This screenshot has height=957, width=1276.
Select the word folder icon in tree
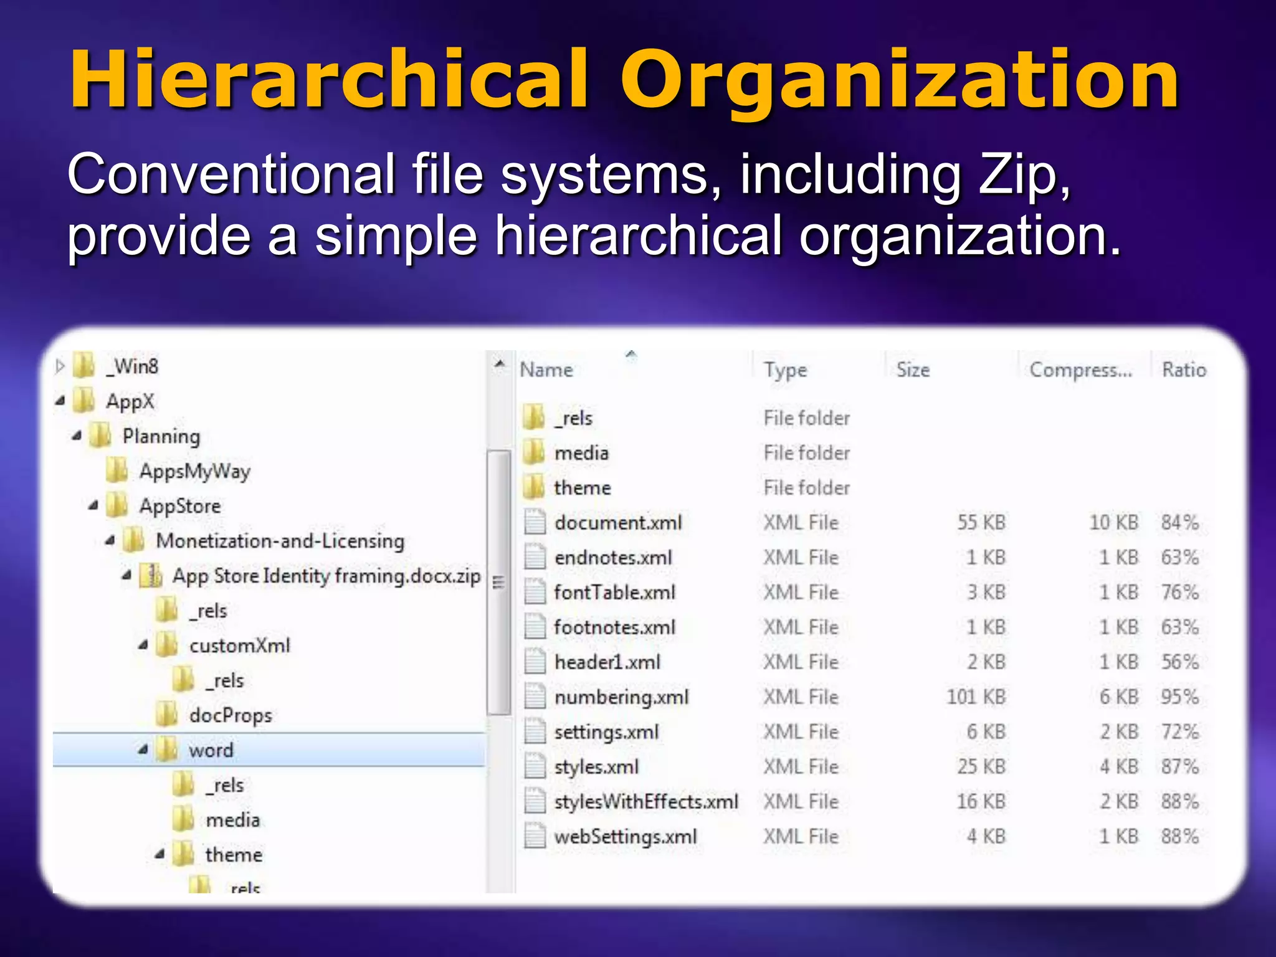point(167,750)
